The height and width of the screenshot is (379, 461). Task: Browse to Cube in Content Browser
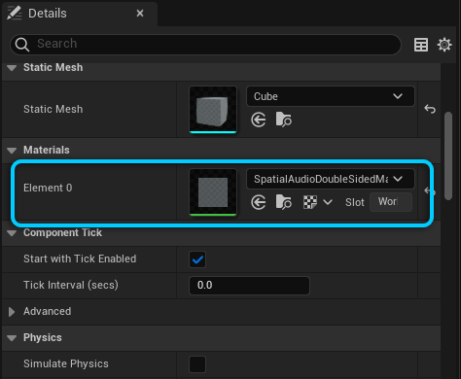coord(284,120)
